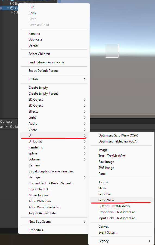
Task: Click Scroll View in the UI submenu
Action: tap(121, 200)
